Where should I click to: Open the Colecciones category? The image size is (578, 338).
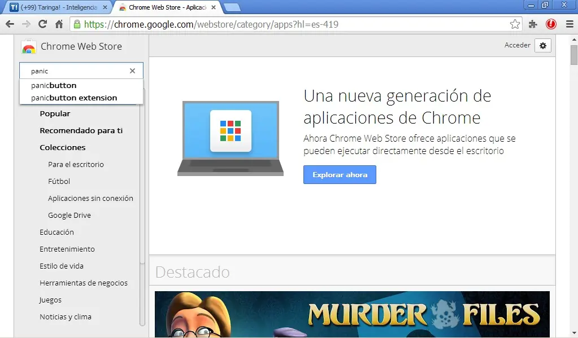tap(63, 148)
